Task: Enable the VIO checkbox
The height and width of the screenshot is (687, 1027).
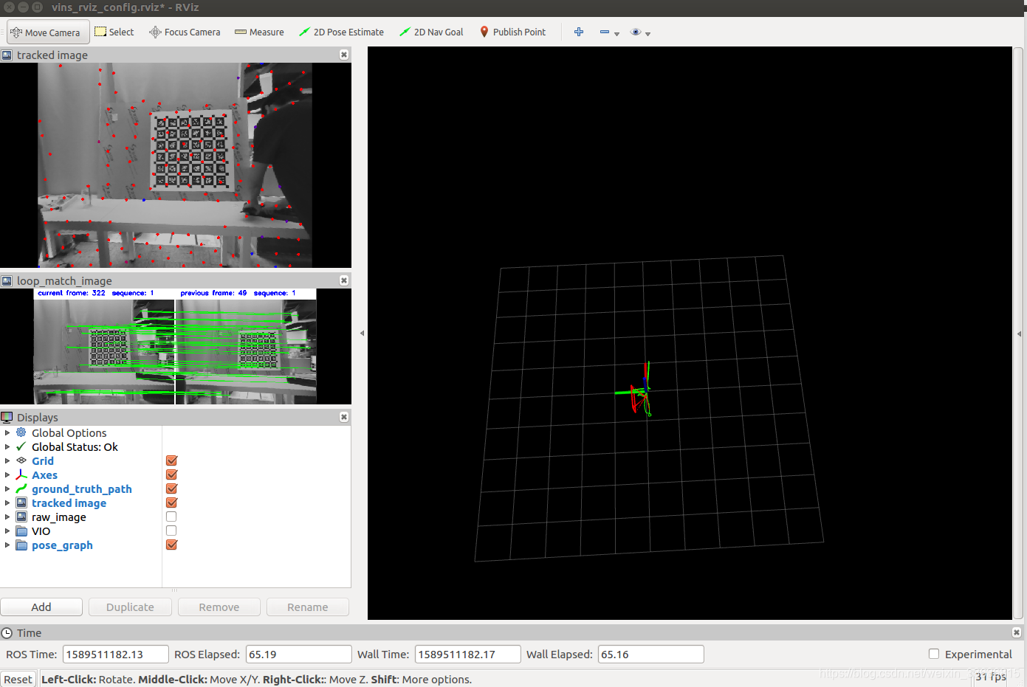Action: 171,531
